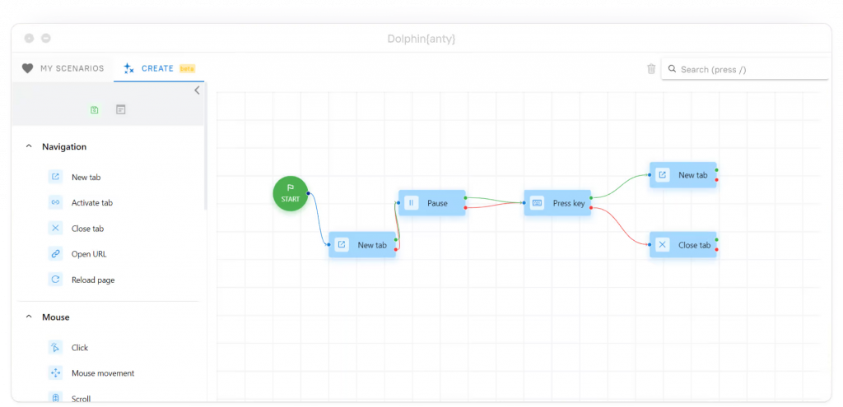The width and height of the screenshot is (843, 407).
Task: Click the trash delete icon
Action: [x=651, y=69]
